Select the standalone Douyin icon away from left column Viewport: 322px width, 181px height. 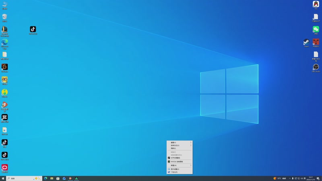point(33,30)
